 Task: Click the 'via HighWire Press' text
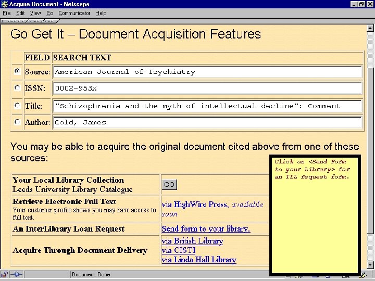(194, 205)
